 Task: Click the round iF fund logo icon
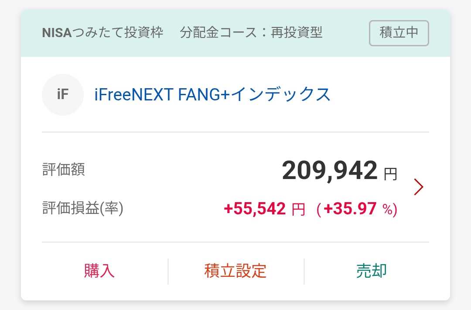pos(62,94)
